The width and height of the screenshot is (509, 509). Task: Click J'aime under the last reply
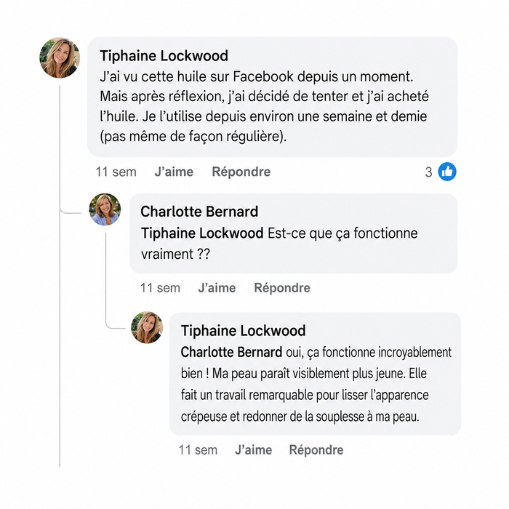point(254,450)
